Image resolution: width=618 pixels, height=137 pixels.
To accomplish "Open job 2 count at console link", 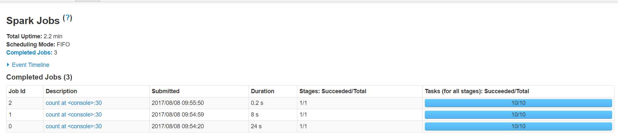I will coord(74,103).
